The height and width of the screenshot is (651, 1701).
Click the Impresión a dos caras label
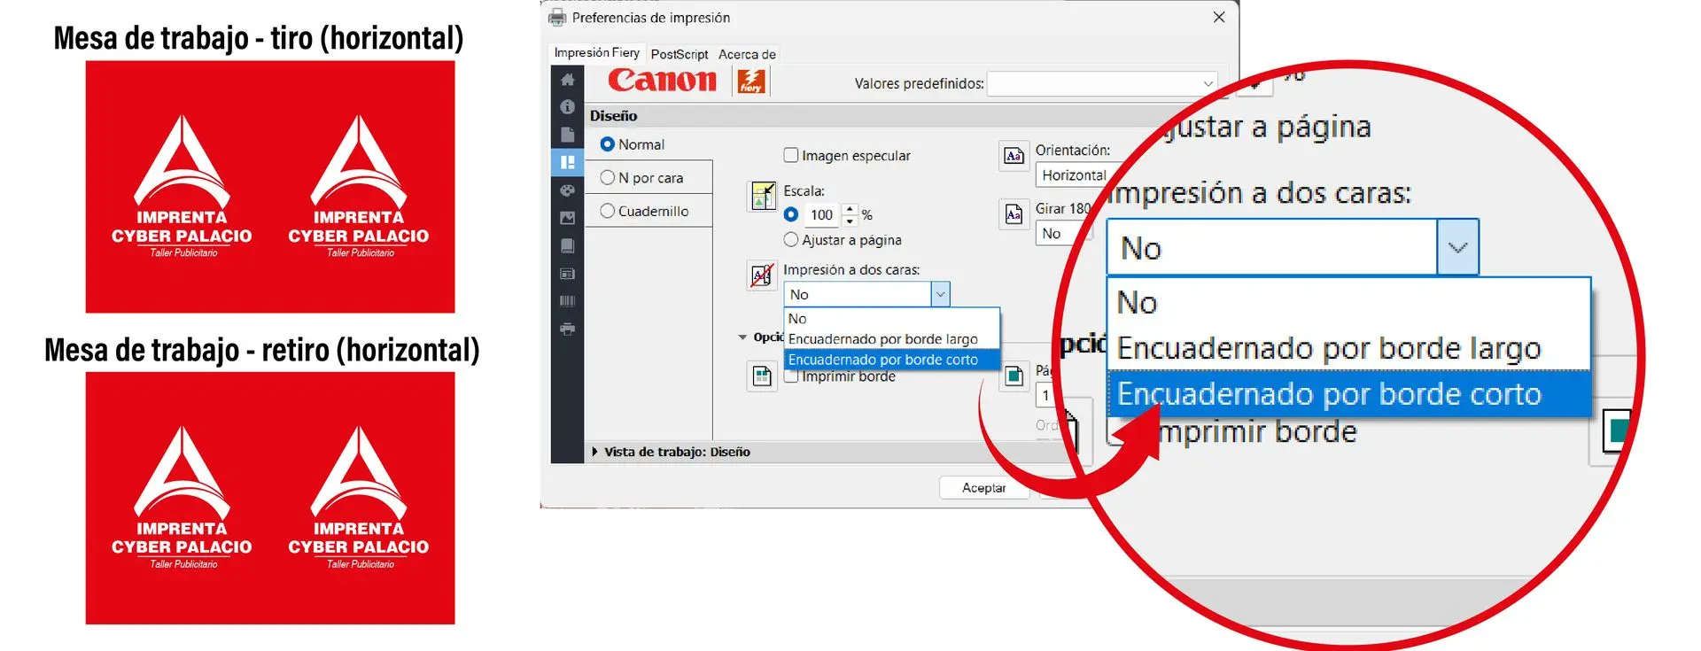pyautogui.click(x=851, y=269)
